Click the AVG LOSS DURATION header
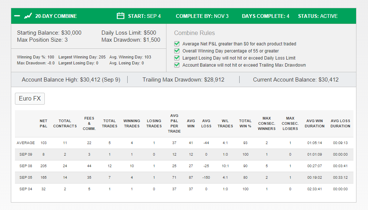Viewport: 368px width, 210px height. pos(340,123)
